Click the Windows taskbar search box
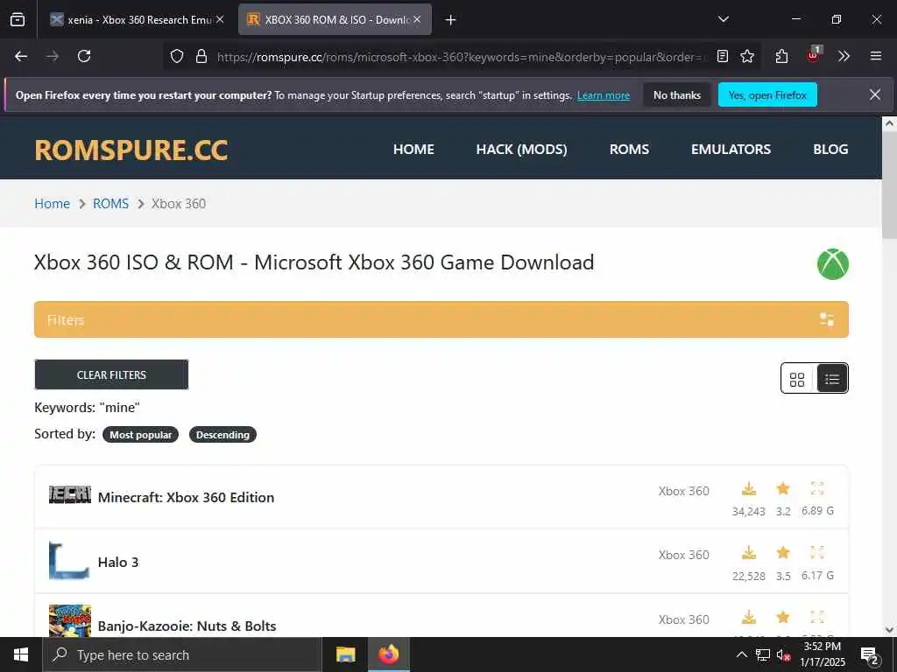 182,654
